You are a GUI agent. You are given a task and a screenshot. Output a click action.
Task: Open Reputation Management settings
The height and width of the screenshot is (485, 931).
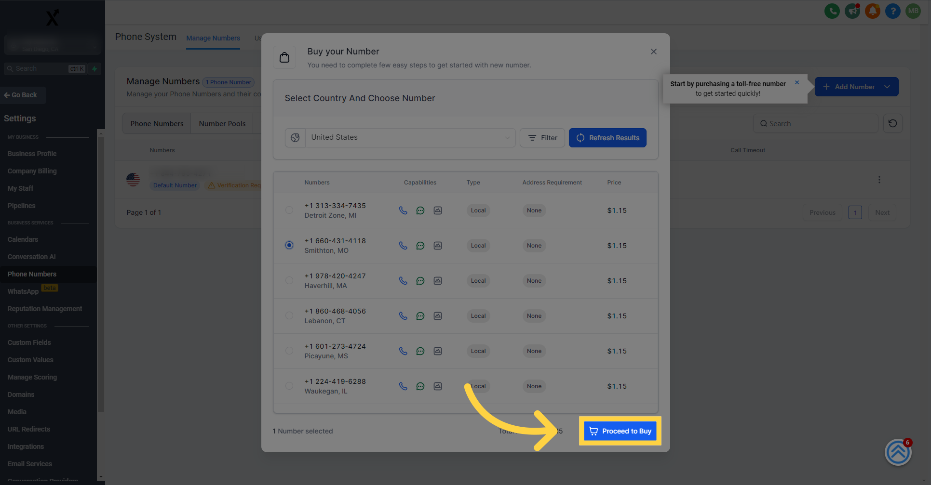click(45, 309)
